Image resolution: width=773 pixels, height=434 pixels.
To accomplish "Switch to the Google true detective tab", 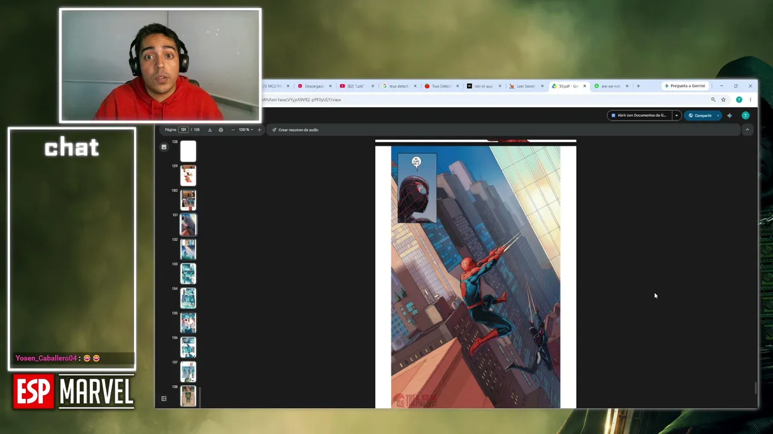I will click(x=399, y=86).
